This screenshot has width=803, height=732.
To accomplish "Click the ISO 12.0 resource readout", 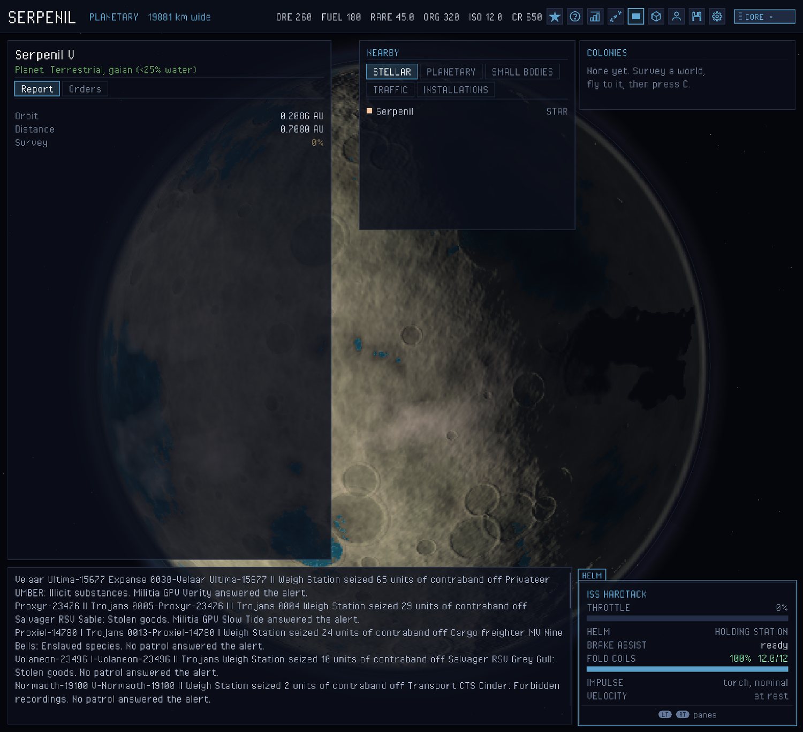I will (486, 17).
